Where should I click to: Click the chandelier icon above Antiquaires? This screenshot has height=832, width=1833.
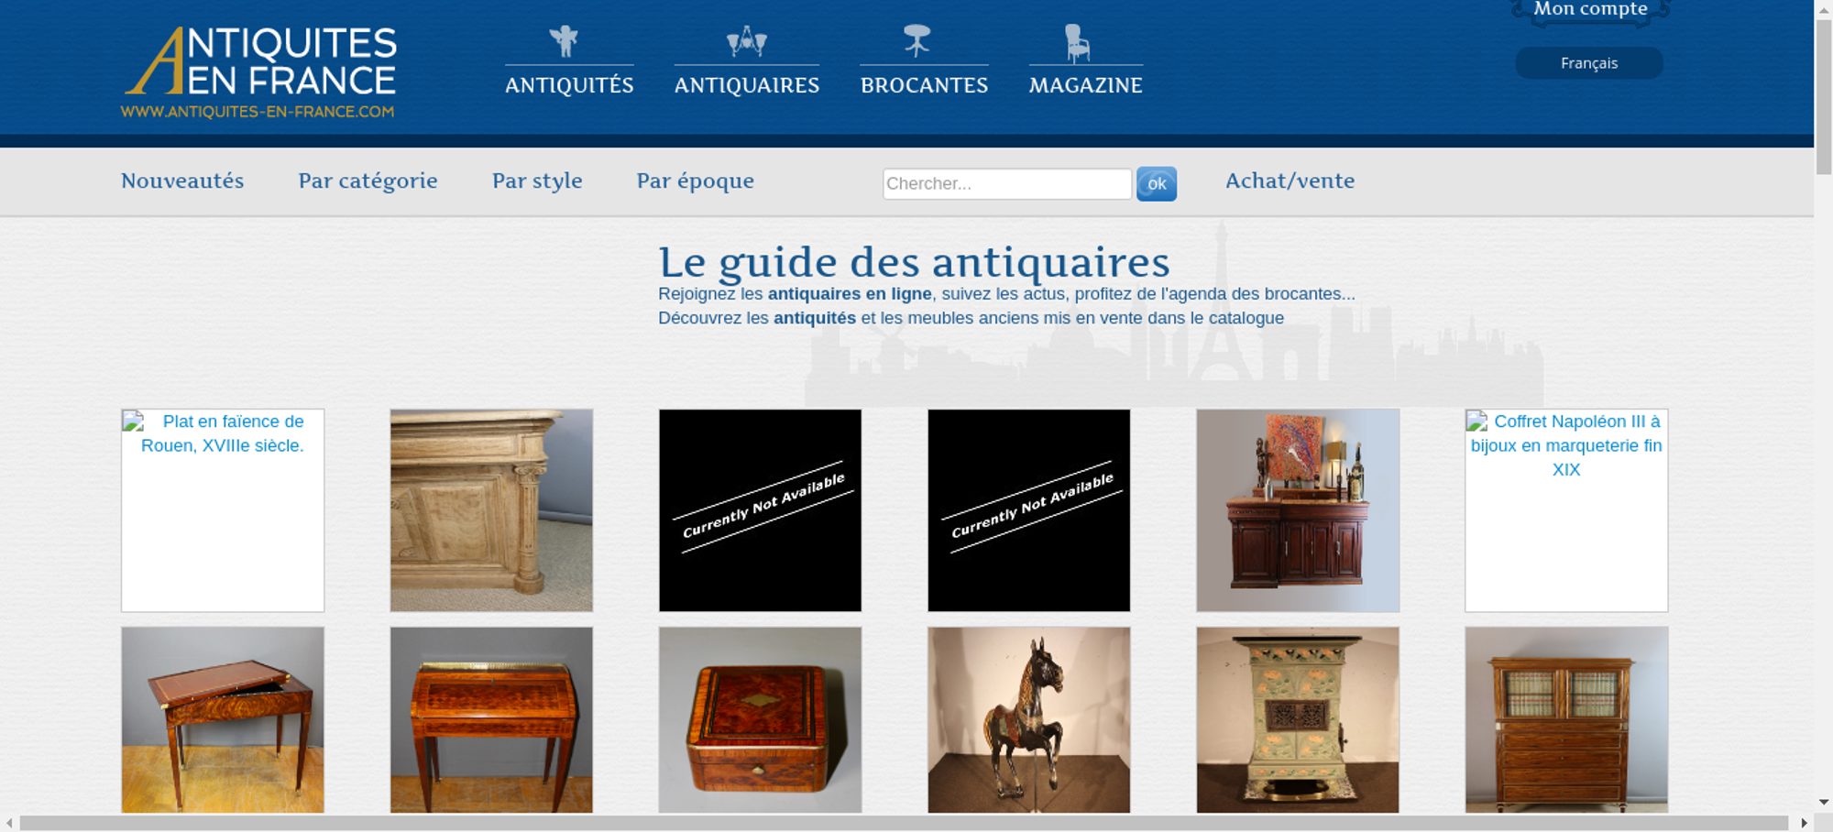[x=747, y=41]
